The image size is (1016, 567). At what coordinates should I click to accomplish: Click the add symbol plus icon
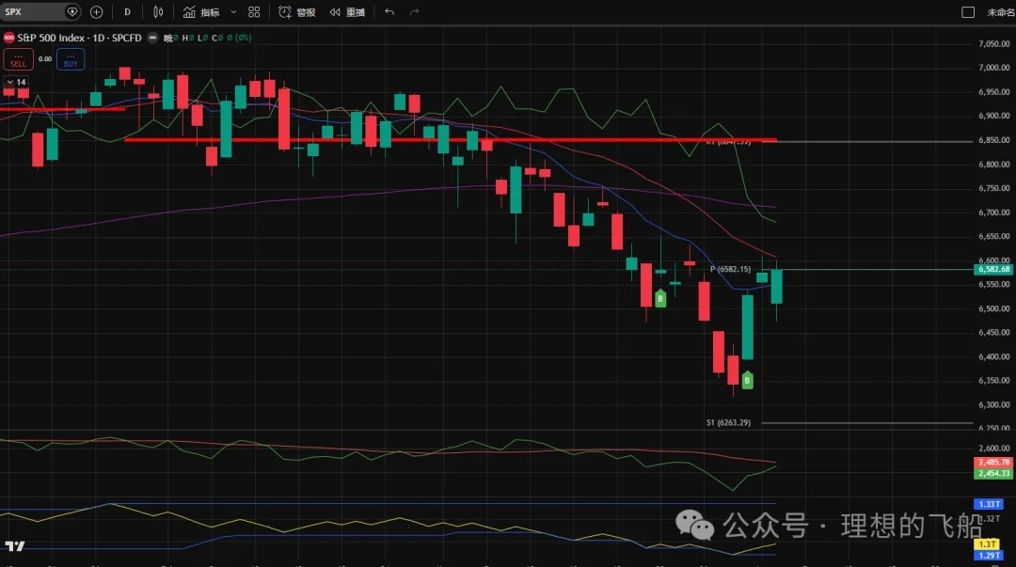tap(96, 12)
